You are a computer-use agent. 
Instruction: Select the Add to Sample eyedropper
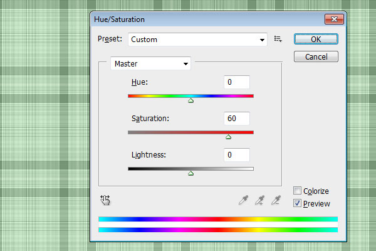pos(259,200)
